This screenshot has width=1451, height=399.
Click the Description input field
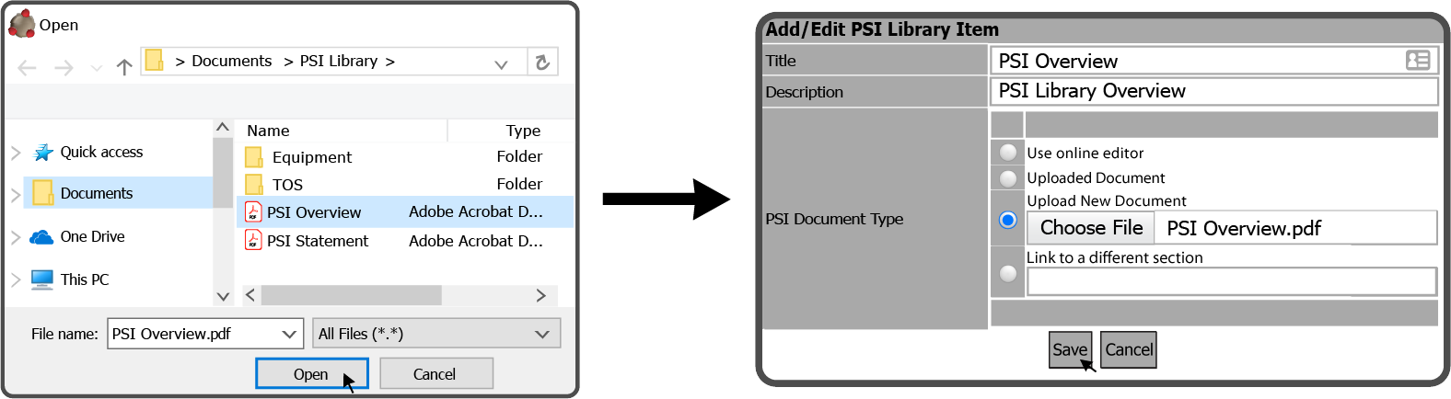[1213, 91]
